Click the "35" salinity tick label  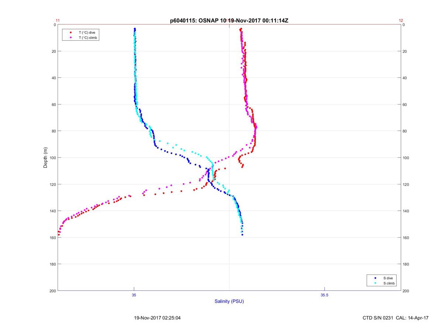pyautogui.click(x=134, y=295)
